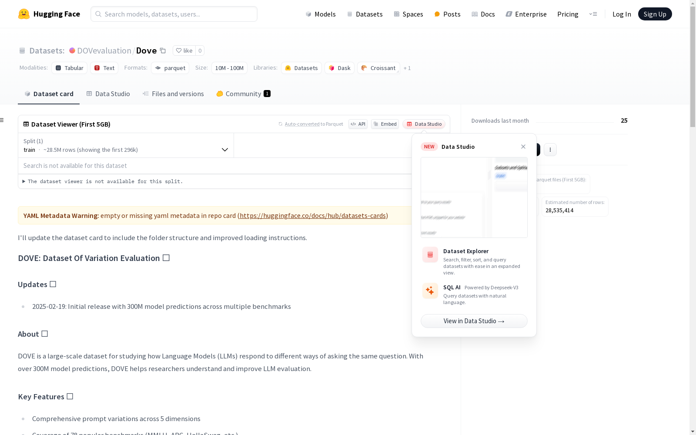Viewport: 696px width, 435px height.
Task: Select the Text modality tag
Action: click(104, 68)
